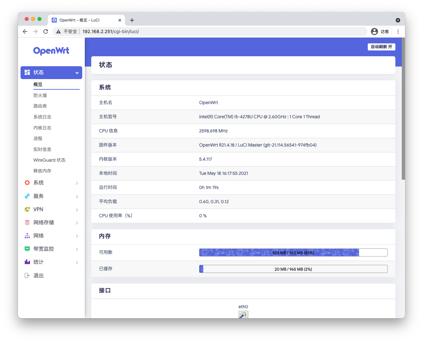The width and height of the screenshot is (423, 342).
Task: Click the Statistics bar chart icon
Action: click(27, 262)
